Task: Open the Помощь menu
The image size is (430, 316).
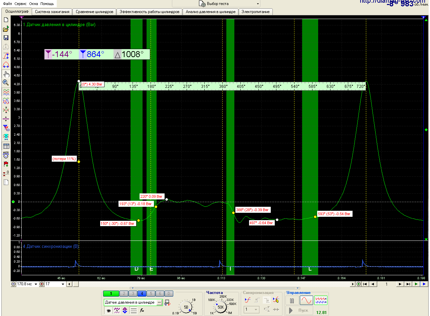Action: click(47, 3)
